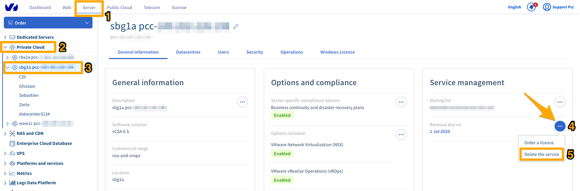Open the Windows Licence tab

point(337,52)
